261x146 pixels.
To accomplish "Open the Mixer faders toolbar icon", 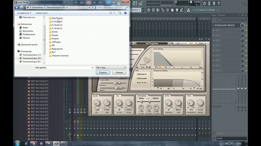I will [168, 10].
